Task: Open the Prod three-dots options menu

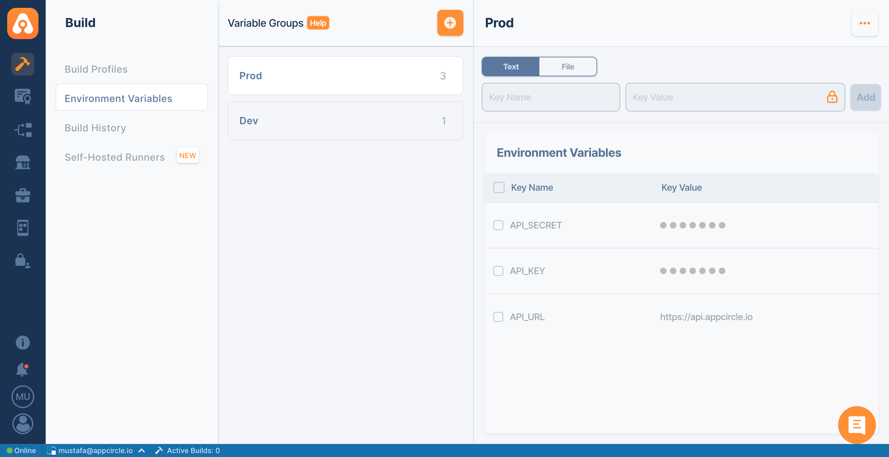Action: 865,23
